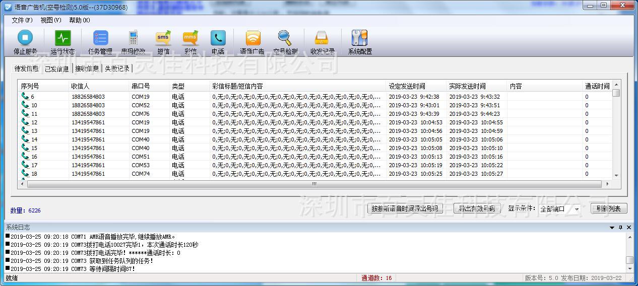
Task: Click the 彩信标题/短信内容 column header
Action: pos(298,86)
